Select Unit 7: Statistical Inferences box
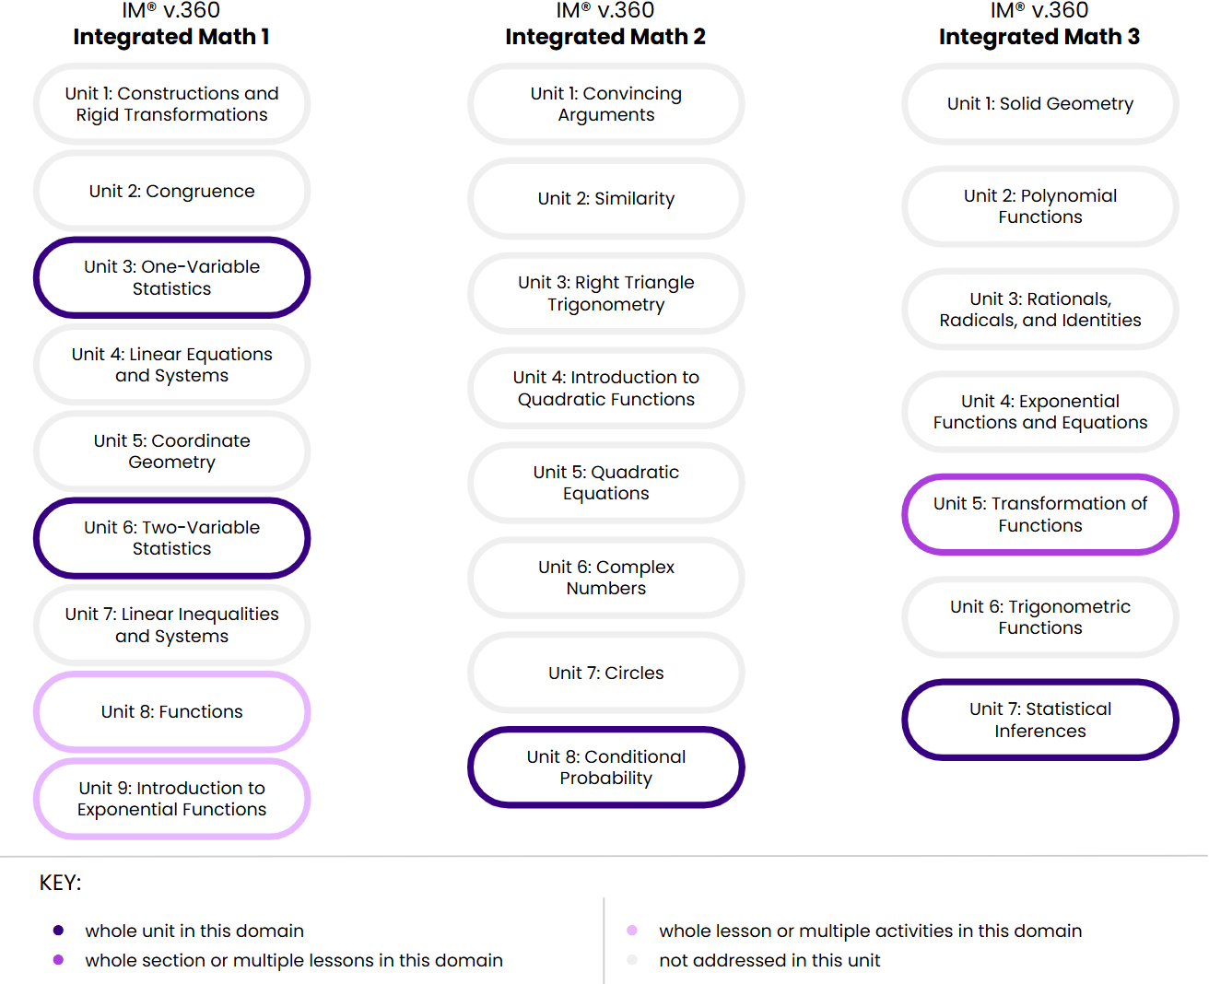The height and width of the screenshot is (984, 1209). [1040, 720]
